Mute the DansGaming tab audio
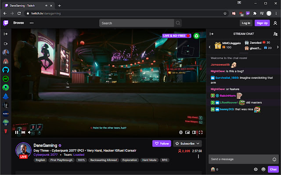Image resolution: width=281 pixels, height=175 pixels. (46, 6)
